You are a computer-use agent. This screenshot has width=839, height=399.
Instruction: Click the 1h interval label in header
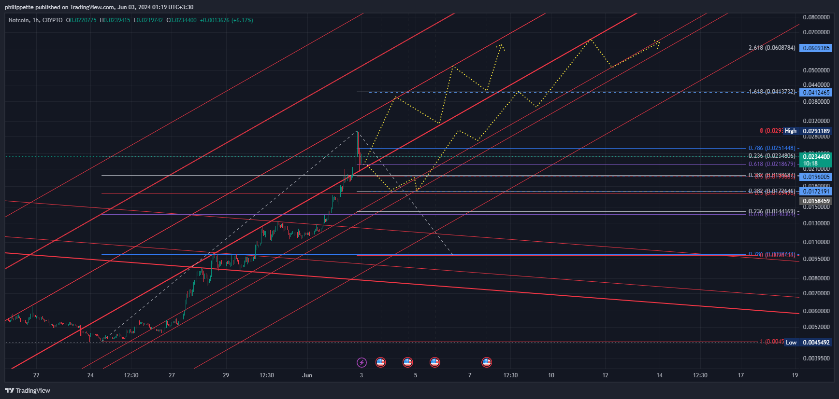click(x=36, y=20)
